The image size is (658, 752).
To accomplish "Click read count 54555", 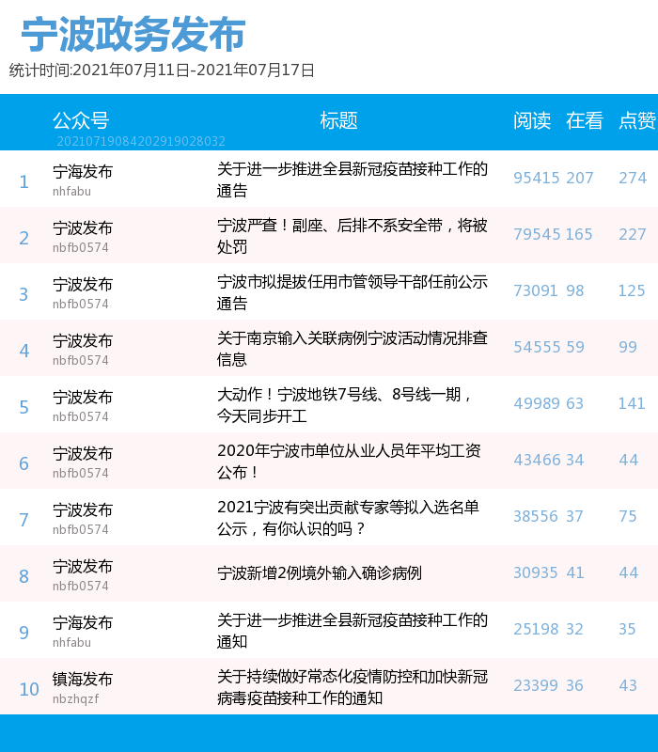I will pos(537,347).
